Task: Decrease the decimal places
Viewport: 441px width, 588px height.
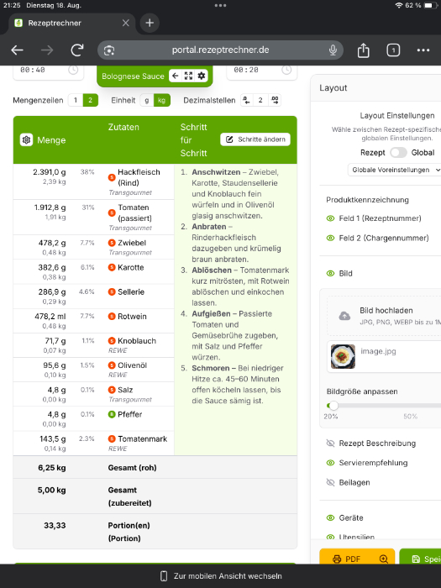Action: pyautogui.click(x=246, y=100)
